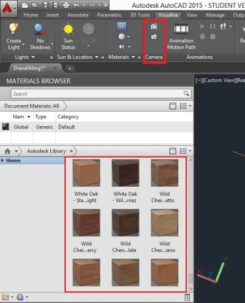The height and width of the screenshot is (303, 245).
Task: Click the Category column header
Action: click(68, 117)
